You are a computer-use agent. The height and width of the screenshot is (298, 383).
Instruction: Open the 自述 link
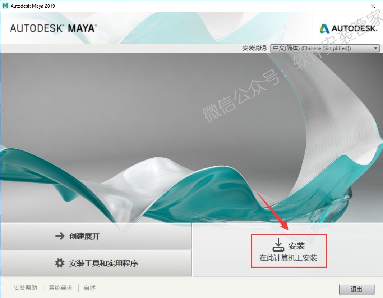coord(90,288)
